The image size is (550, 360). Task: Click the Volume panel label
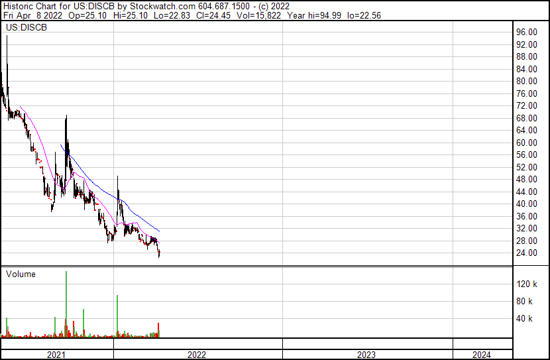point(21,274)
